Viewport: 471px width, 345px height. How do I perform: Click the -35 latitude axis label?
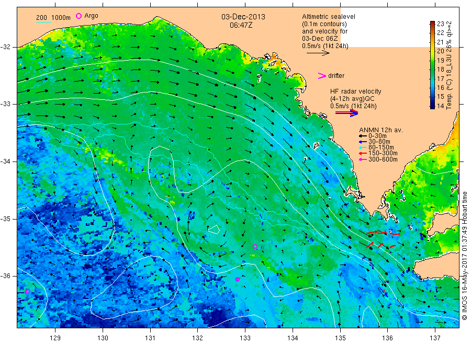tap(6, 218)
